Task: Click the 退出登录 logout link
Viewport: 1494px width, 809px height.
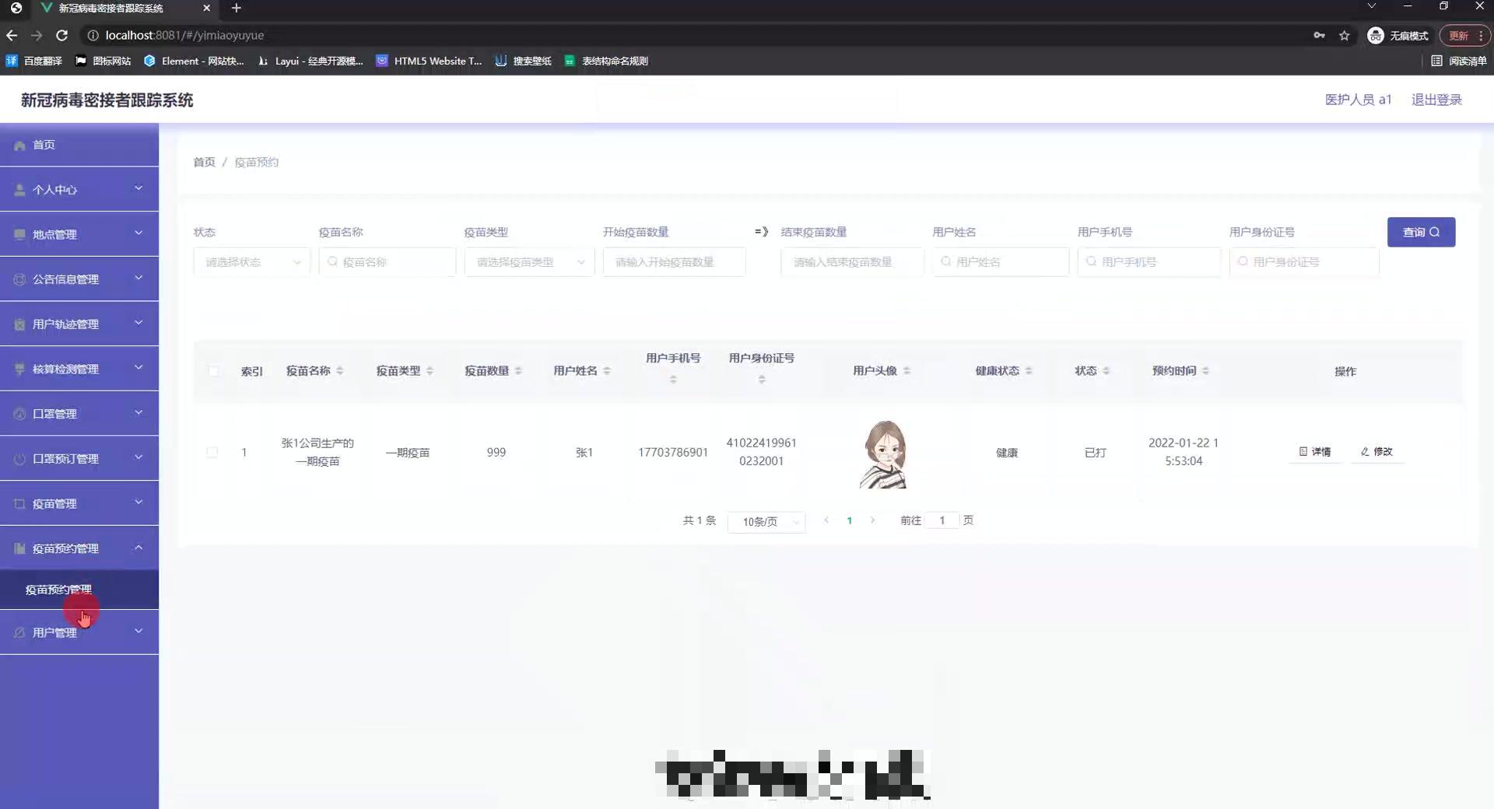Action: tap(1437, 100)
